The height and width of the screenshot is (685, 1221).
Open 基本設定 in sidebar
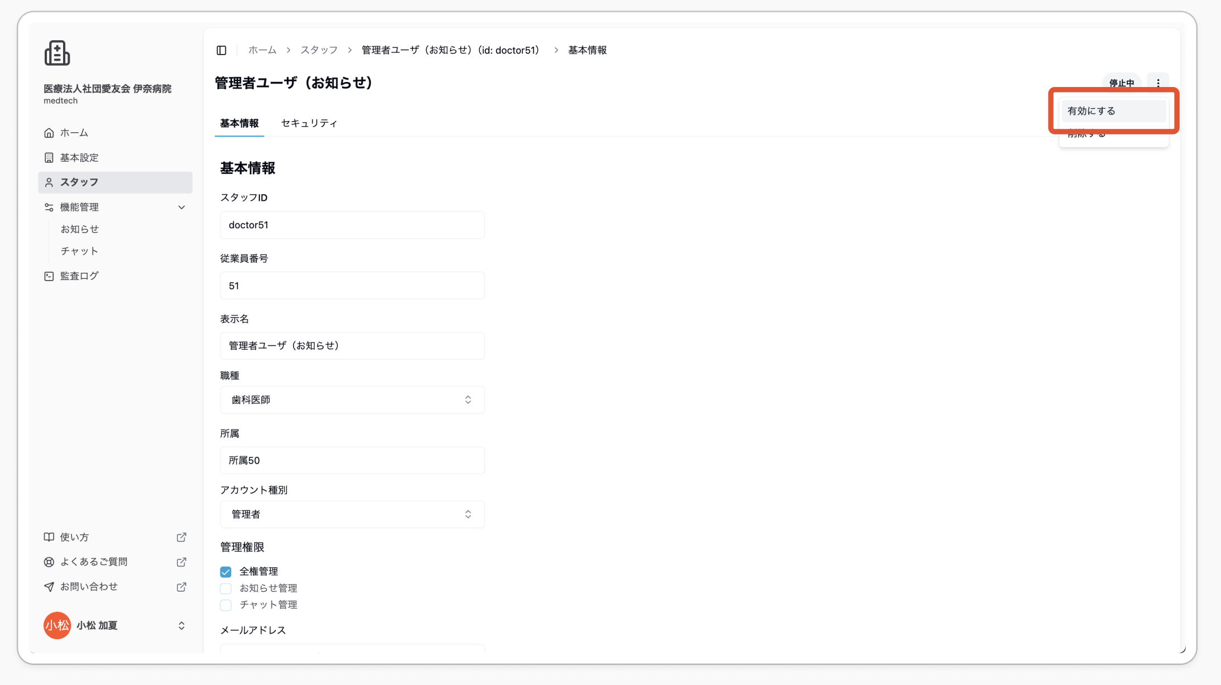(115, 158)
